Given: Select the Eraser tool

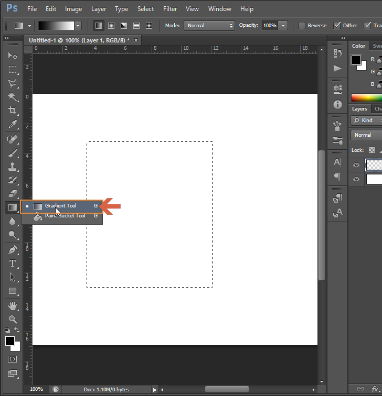Looking at the screenshot, I should coord(13,194).
